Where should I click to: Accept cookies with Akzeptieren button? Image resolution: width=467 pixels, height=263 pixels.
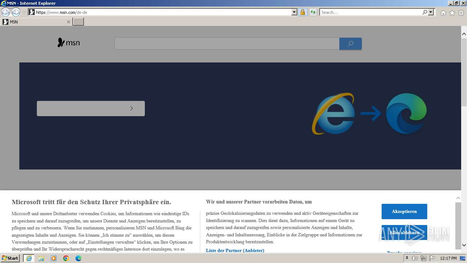point(404,211)
